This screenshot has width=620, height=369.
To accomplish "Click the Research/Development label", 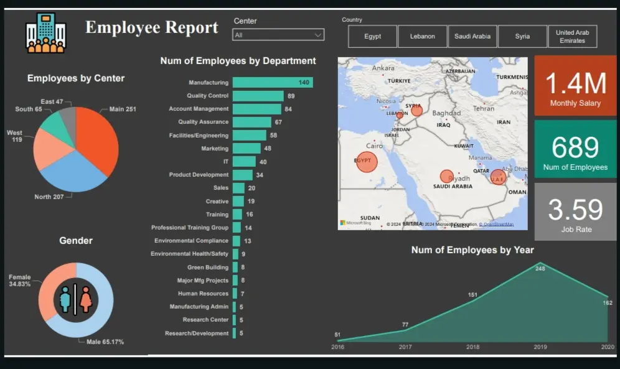I will pos(197,334).
